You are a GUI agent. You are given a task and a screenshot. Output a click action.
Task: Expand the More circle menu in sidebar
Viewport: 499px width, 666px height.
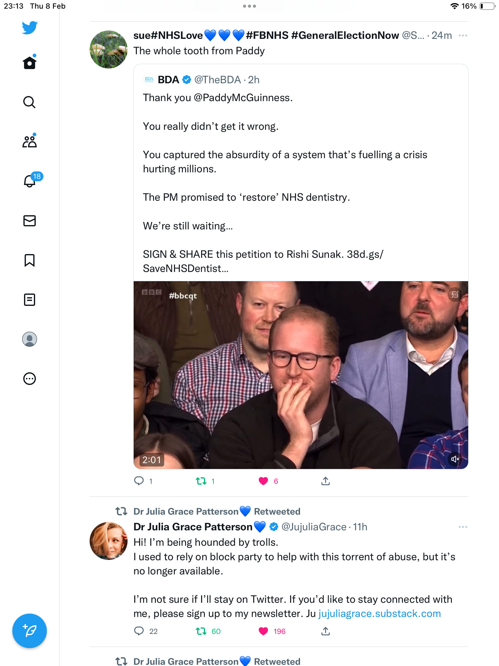pyautogui.click(x=30, y=379)
